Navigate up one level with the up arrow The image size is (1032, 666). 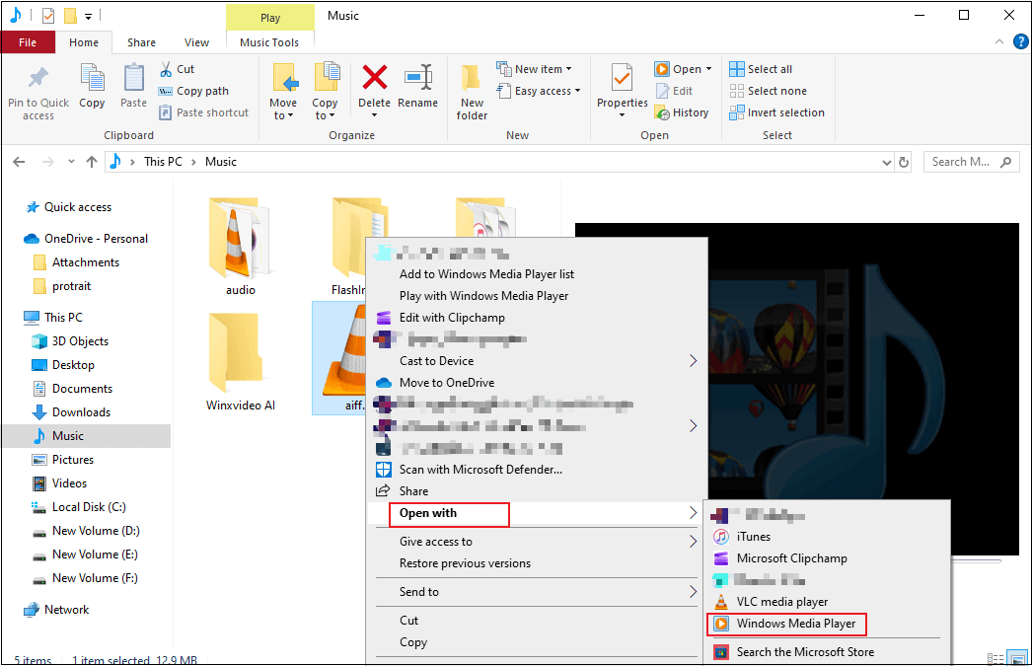point(90,161)
